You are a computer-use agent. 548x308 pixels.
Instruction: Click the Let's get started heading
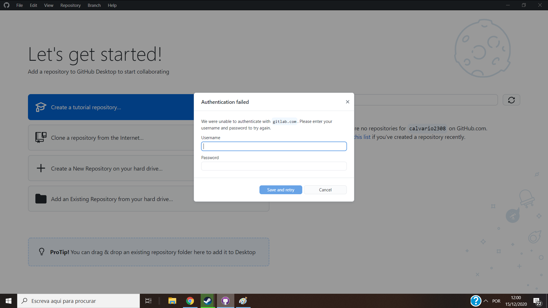tap(95, 54)
